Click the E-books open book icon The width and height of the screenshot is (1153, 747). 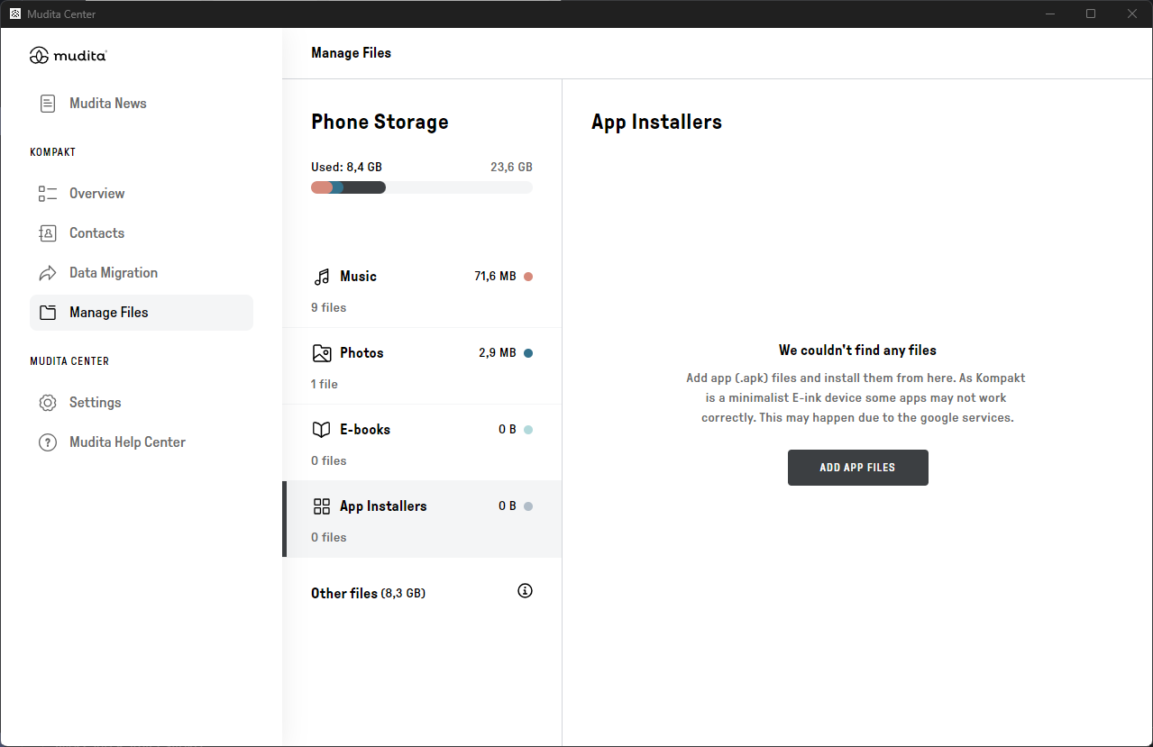pos(322,430)
